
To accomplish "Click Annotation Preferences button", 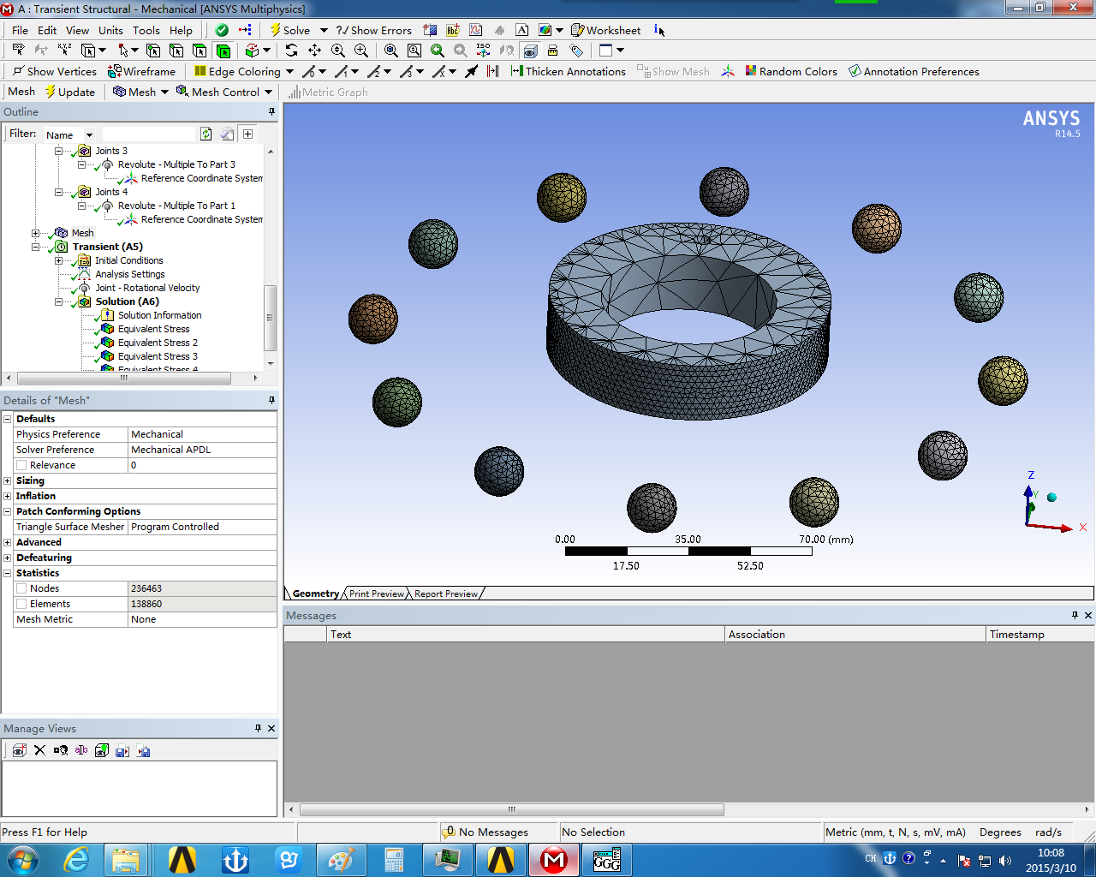I will (x=914, y=71).
